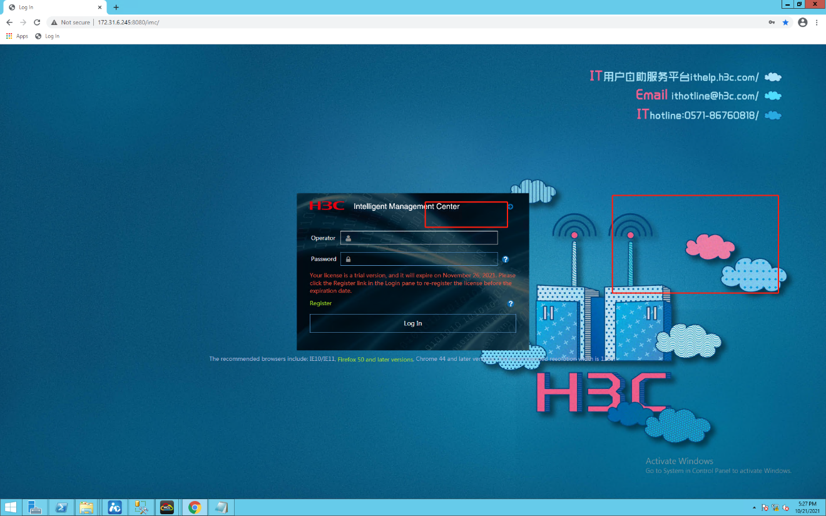Open the Apps bookmarks shortcut

pyautogui.click(x=18, y=36)
